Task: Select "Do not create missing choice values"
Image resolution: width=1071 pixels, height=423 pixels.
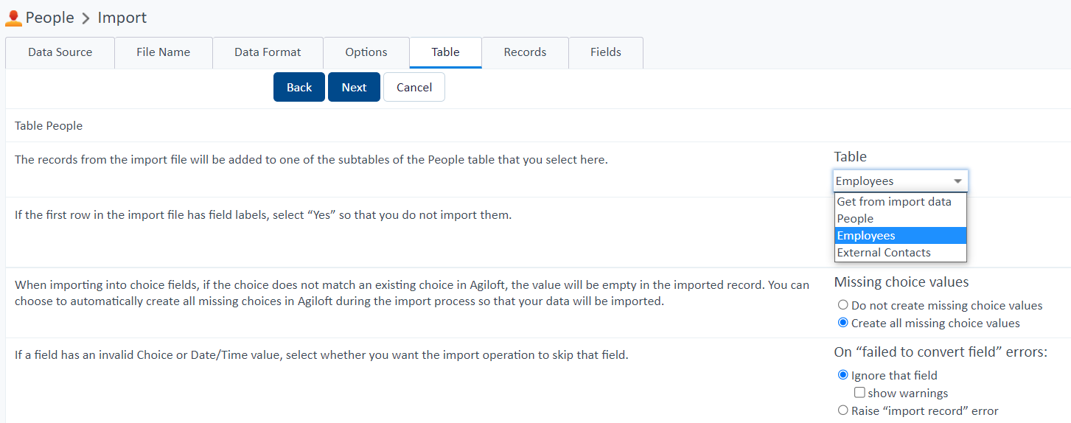Action: (x=843, y=305)
